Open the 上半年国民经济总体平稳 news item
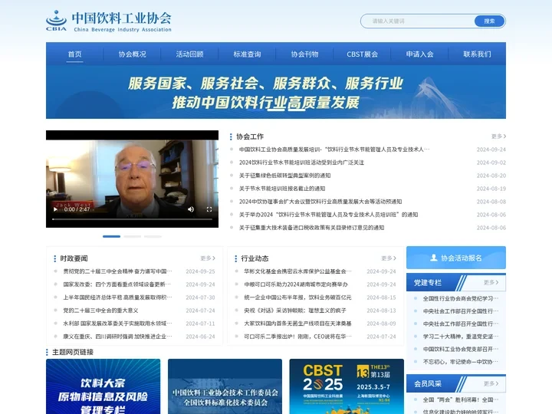Image resolution: width=552 pixels, height=414 pixels. click(x=117, y=297)
